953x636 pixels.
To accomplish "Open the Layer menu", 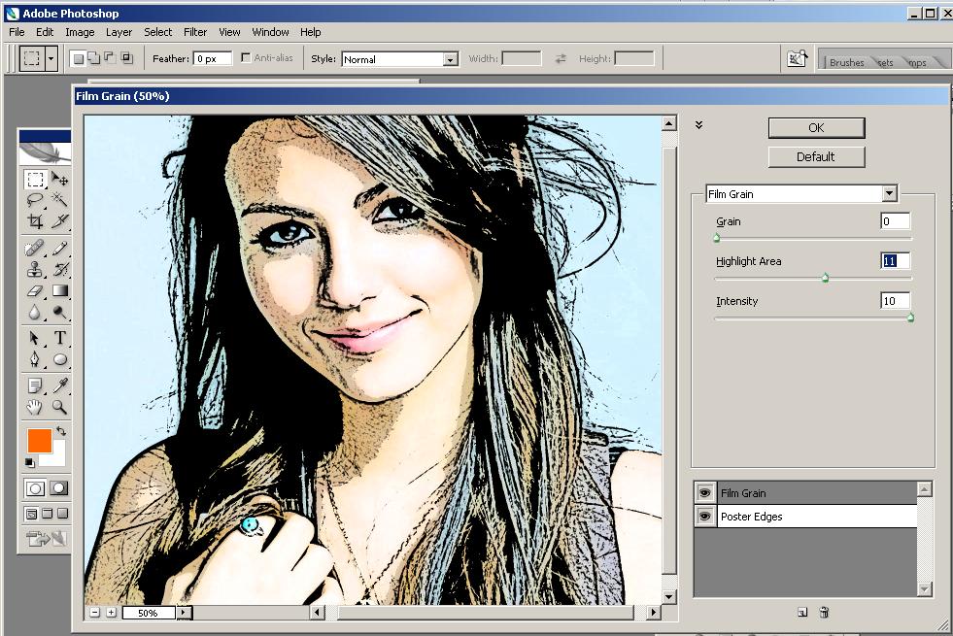I will (x=119, y=32).
